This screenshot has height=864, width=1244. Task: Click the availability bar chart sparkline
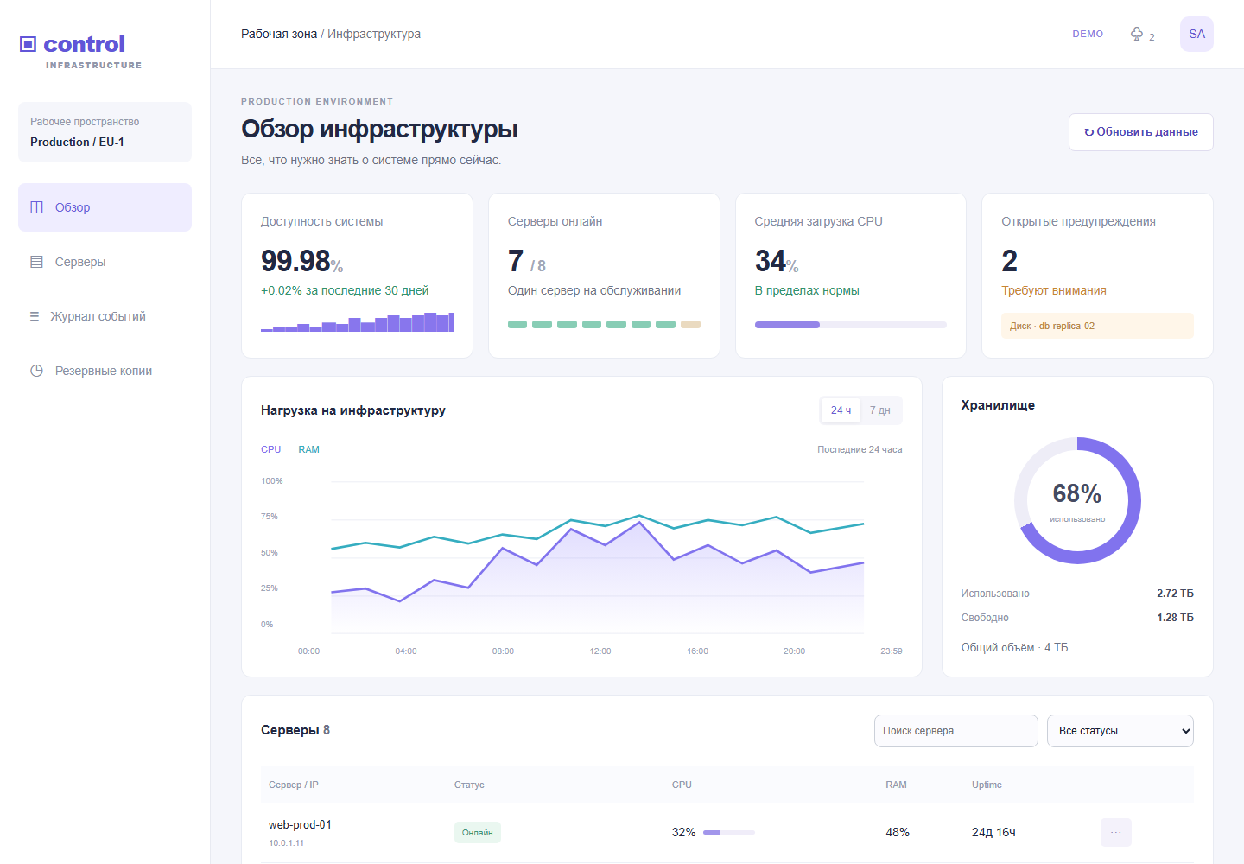pos(357,322)
